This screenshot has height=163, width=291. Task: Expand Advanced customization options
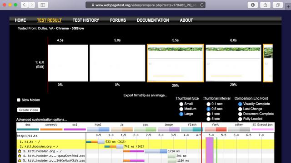tap(41, 120)
